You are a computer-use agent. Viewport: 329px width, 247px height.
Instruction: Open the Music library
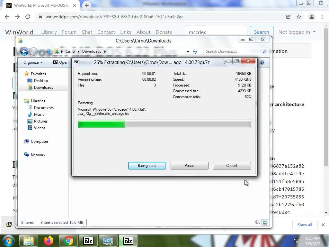point(39,114)
